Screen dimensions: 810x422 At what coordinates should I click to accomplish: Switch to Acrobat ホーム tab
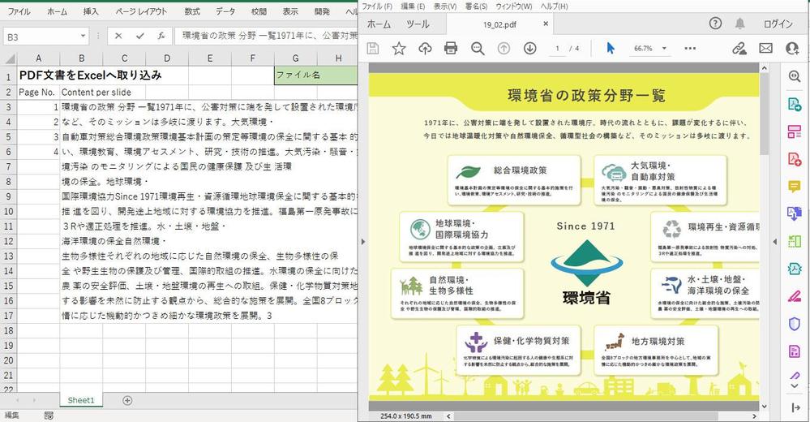379,24
